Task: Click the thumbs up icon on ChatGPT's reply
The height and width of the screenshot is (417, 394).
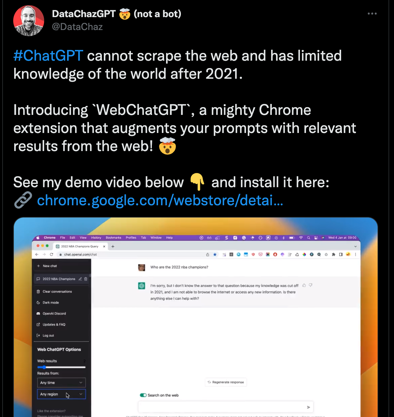Action: 304,285
